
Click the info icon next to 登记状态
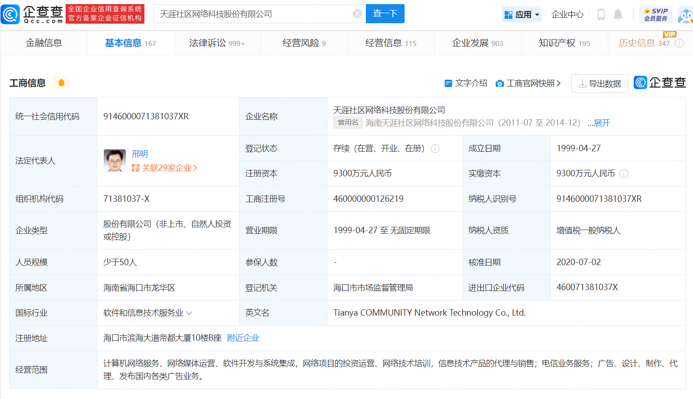(435, 148)
